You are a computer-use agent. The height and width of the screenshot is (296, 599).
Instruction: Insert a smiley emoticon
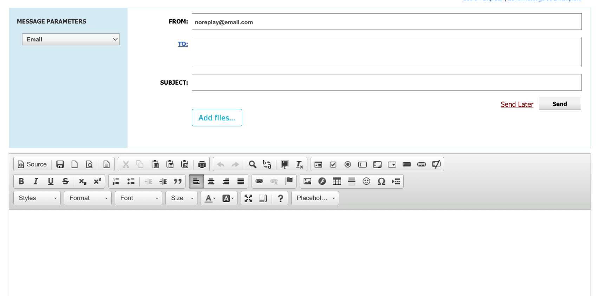(x=366, y=181)
